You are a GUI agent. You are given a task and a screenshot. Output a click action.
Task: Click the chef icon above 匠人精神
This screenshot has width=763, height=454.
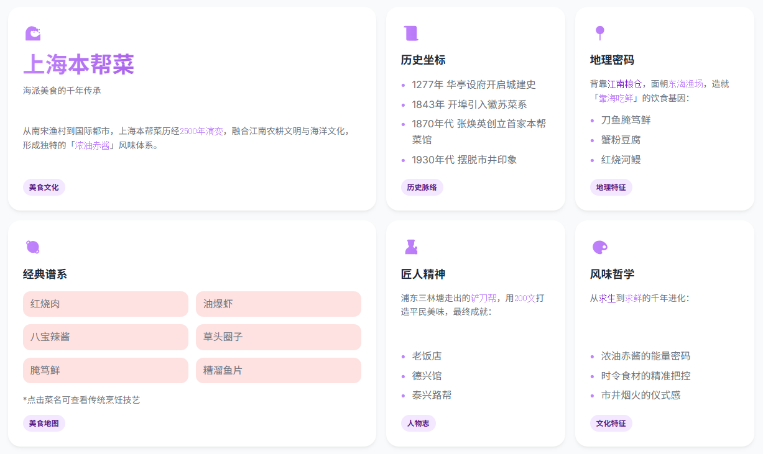pyautogui.click(x=410, y=247)
